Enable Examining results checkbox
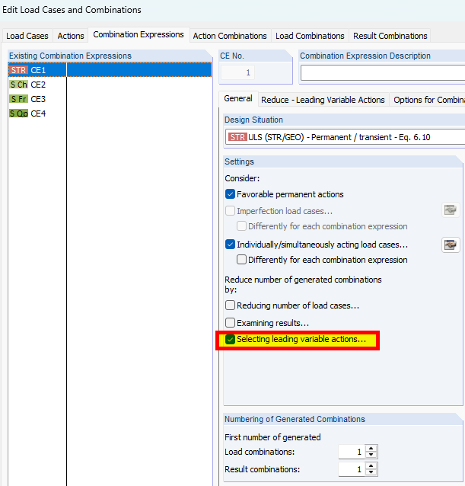The image size is (465, 486). coord(230,323)
